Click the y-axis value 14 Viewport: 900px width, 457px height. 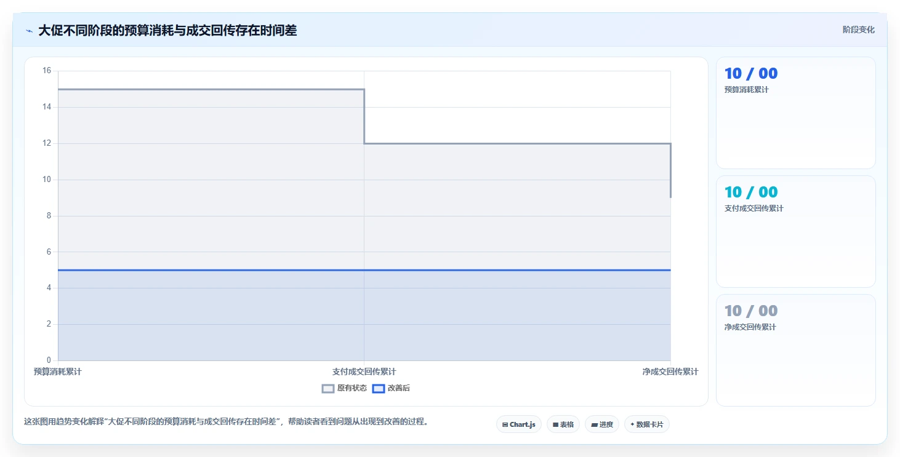(x=47, y=107)
